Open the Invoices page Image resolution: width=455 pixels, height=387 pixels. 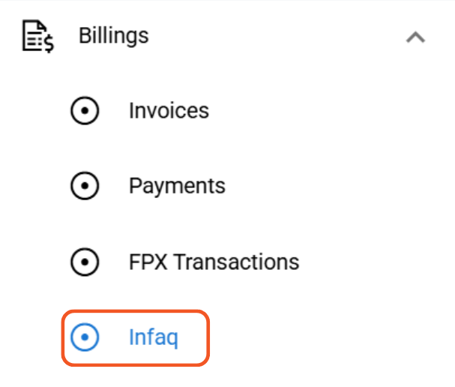pos(169,111)
